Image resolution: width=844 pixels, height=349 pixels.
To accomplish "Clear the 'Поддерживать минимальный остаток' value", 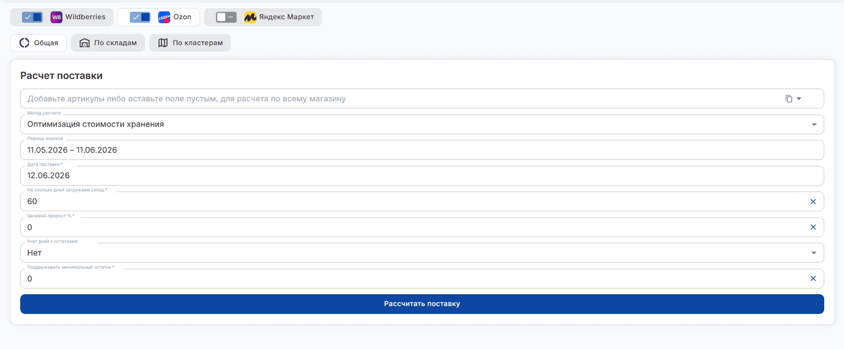I will click(x=813, y=279).
